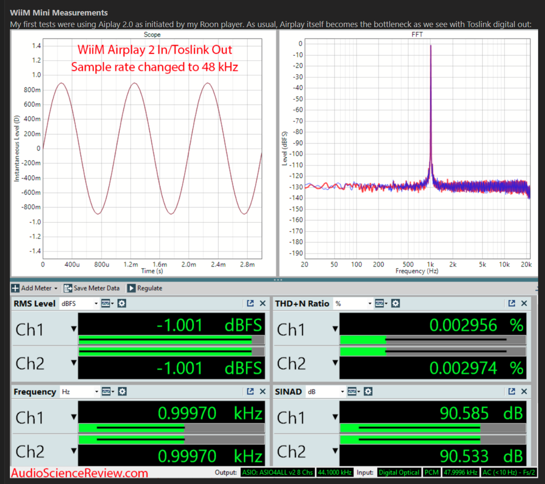This screenshot has width=545, height=484.
Task: Pop out the SINAD meter window
Action: point(511,392)
